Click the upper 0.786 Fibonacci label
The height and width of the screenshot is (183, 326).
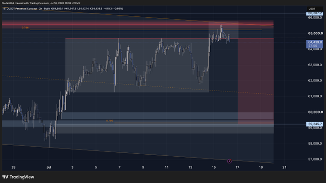click(x=25, y=28)
